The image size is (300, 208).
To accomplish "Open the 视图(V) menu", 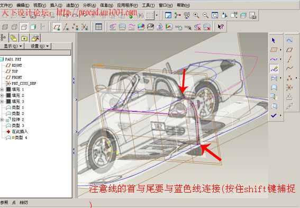I will point(40,5).
